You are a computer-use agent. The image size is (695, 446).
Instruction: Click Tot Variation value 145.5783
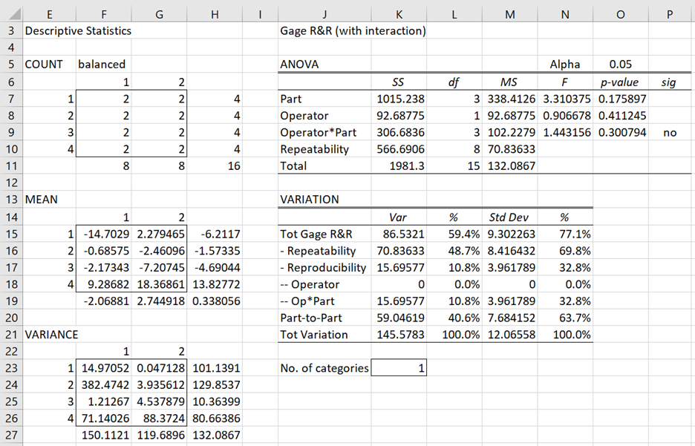click(399, 335)
